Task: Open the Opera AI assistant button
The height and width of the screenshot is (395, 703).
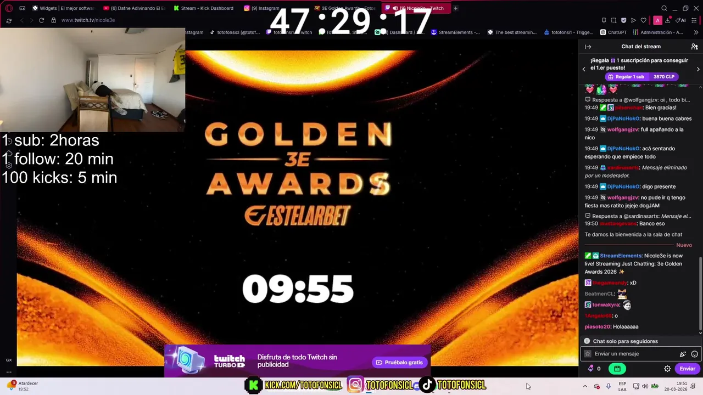Action: pos(681,20)
